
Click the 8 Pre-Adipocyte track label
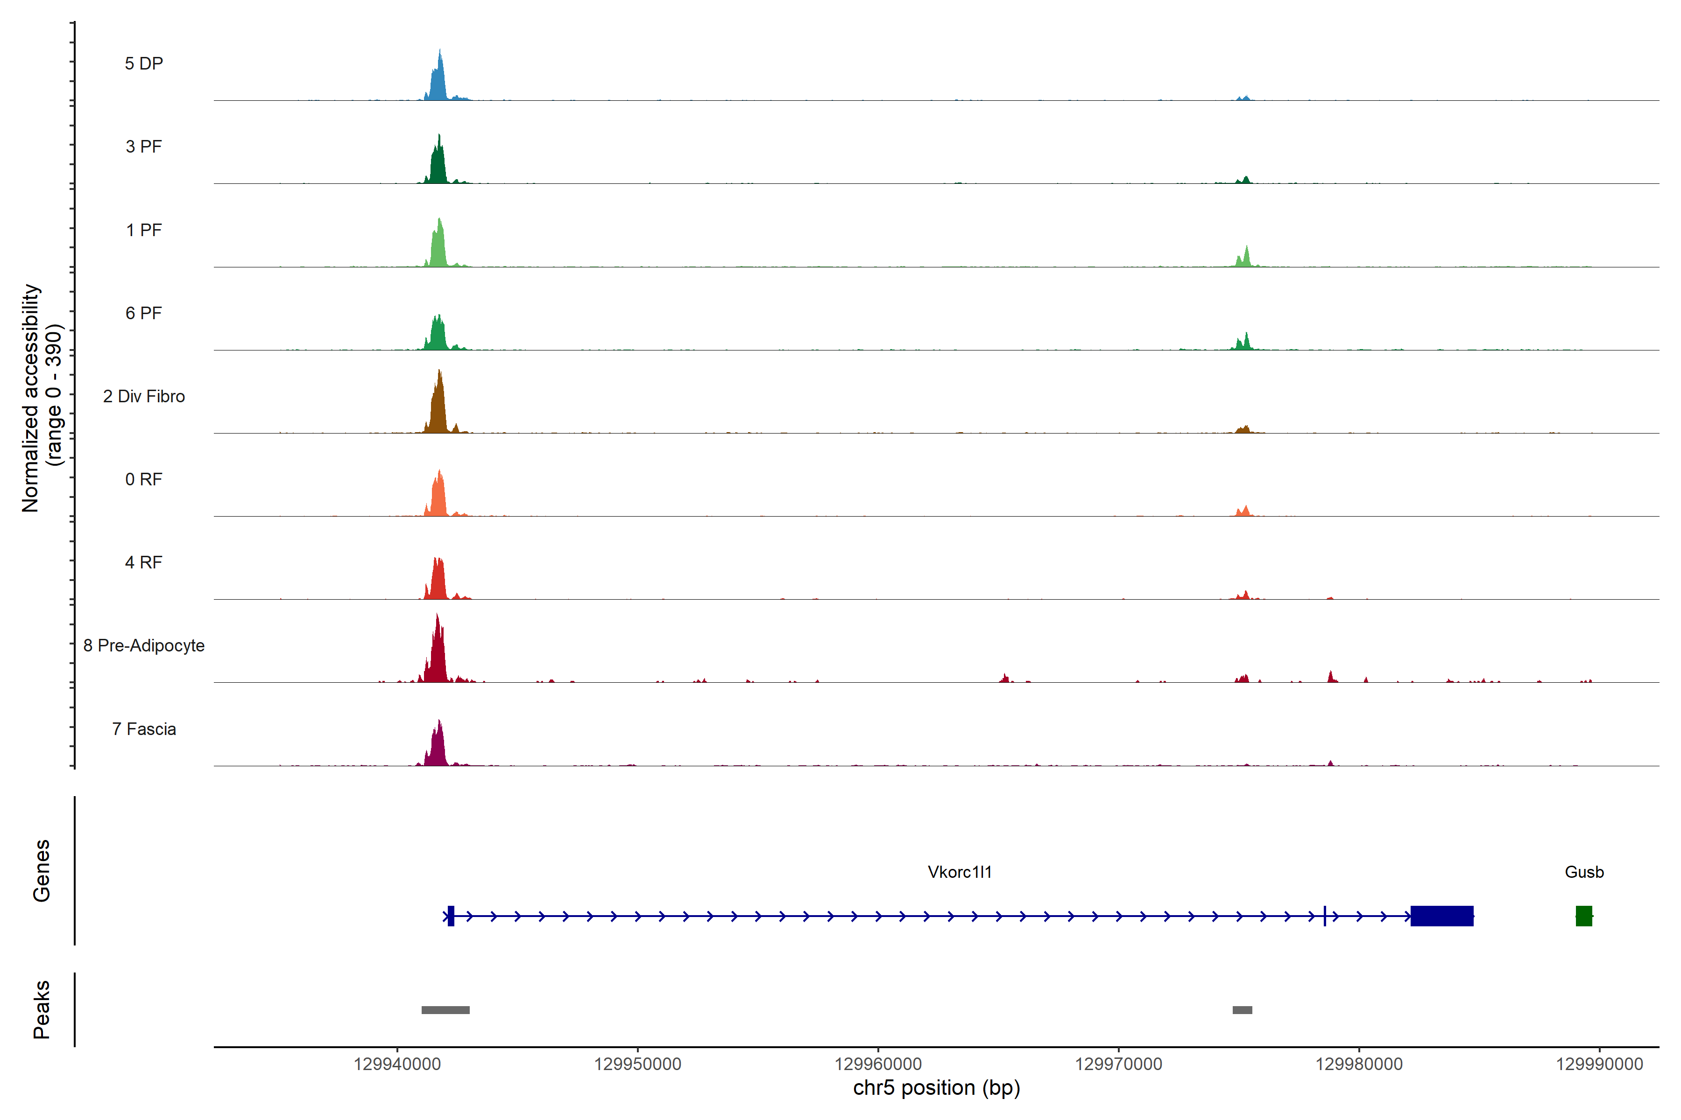click(144, 646)
